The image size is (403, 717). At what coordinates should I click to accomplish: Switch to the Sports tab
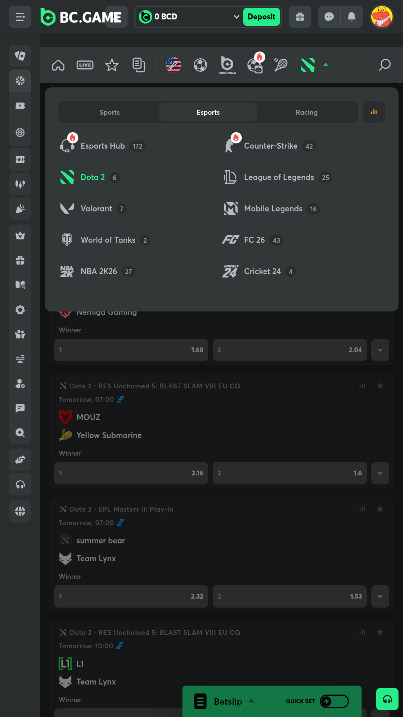[x=110, y=112]
